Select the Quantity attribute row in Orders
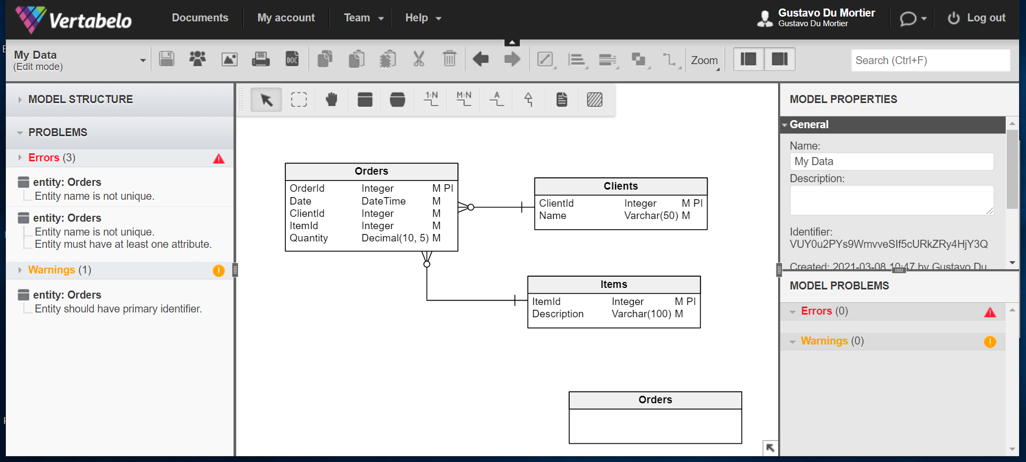The image size is (1026, 462). 371,238
